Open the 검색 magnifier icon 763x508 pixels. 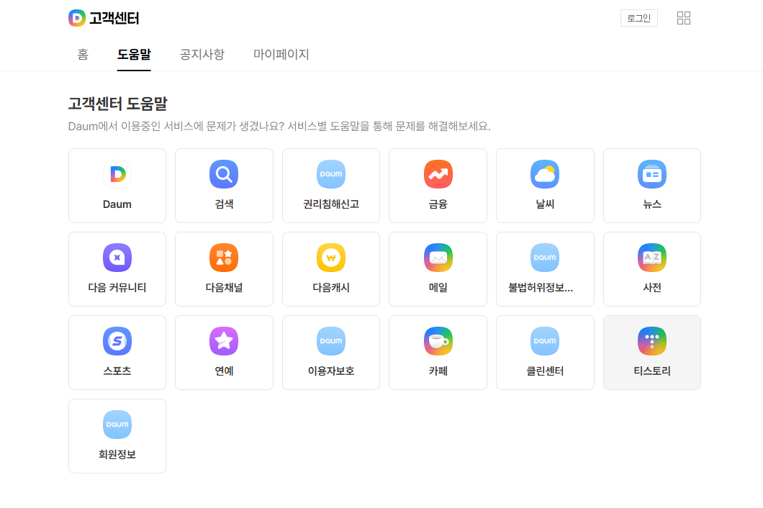224,173
